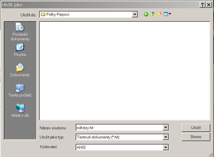This screenshot has height=157, width=214.
Task: Open the Název souboru dropdown arrow
Action: tap(165, 128)
